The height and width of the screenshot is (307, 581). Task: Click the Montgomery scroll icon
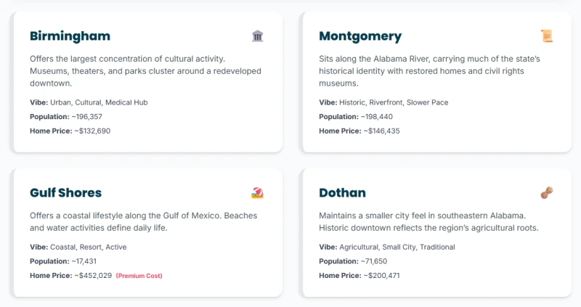click(547, 36)
